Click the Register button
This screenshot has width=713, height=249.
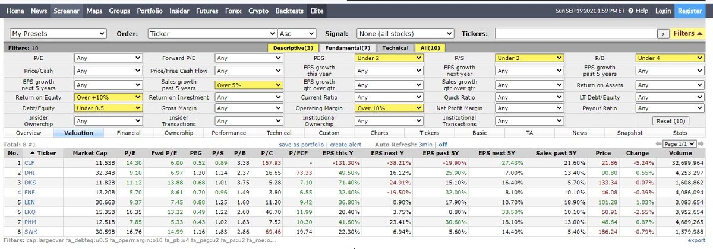690,11
